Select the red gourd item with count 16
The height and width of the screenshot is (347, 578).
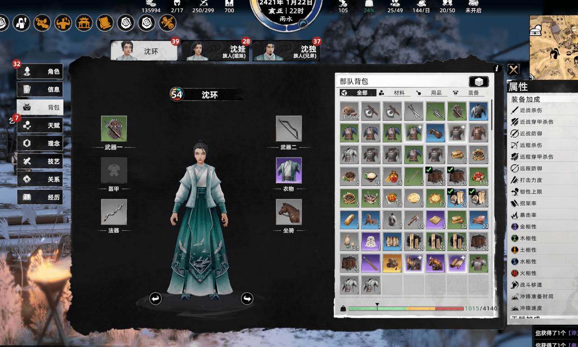tap(392, 176)
